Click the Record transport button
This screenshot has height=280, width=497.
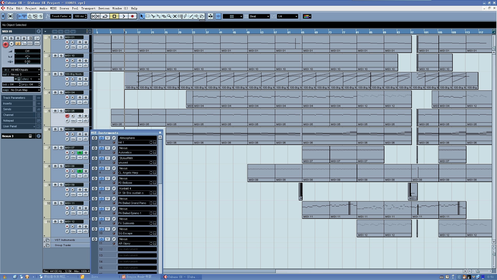pyautogui.click(x=132, y=16)
